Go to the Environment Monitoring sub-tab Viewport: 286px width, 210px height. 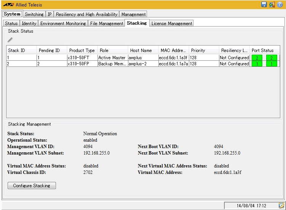coord(63,24)
